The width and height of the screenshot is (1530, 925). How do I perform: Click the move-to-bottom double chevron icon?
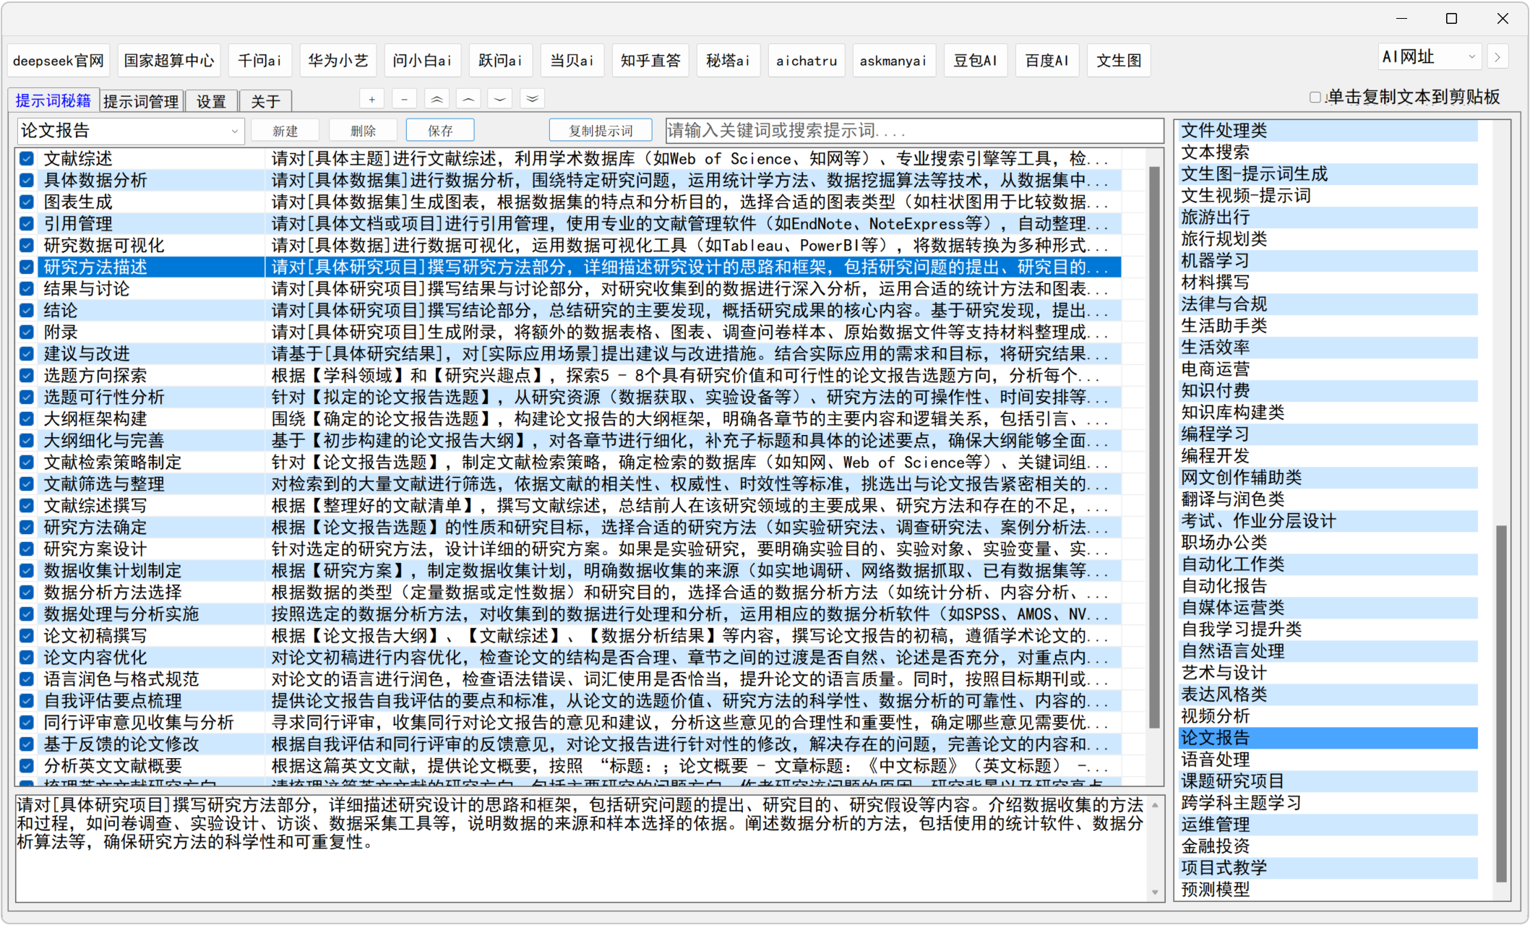coord(533,100)
